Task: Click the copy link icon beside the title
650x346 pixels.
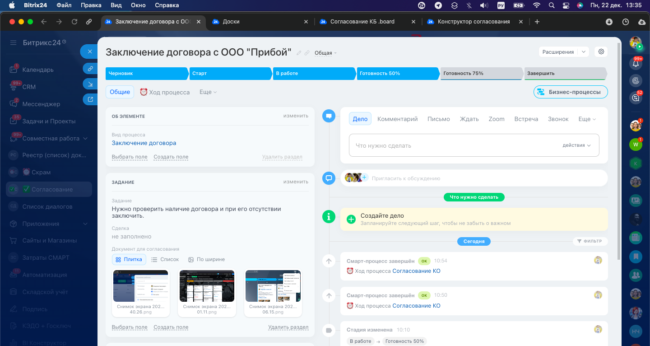Action: [x=307, y=53]
